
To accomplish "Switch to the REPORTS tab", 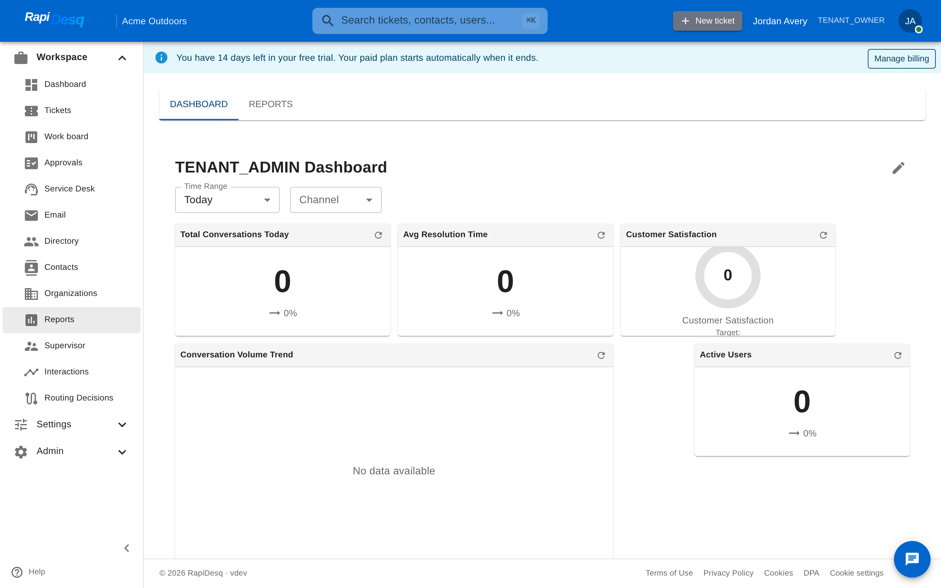I will [271, 104].
